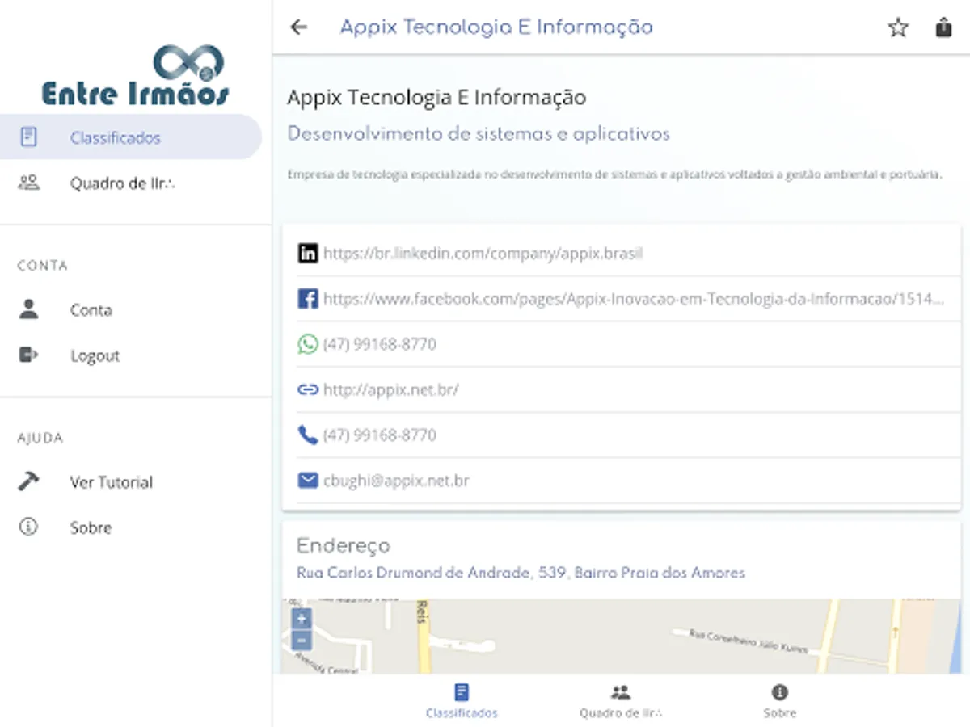Screen dimensions: 970x727
Task: Open Conta menu item
Action: point(131,309)
